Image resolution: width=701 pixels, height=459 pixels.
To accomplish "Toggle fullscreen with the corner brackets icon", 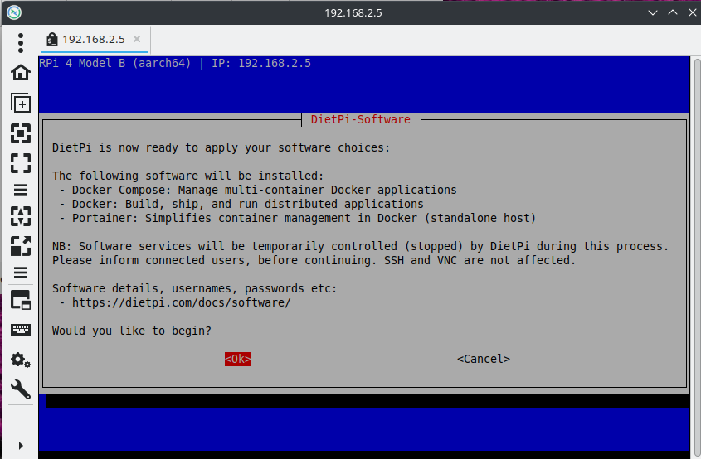I will pos(21,163).
